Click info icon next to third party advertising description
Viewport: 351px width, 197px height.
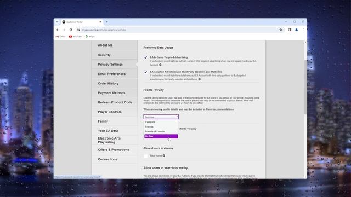click(199, 79)
